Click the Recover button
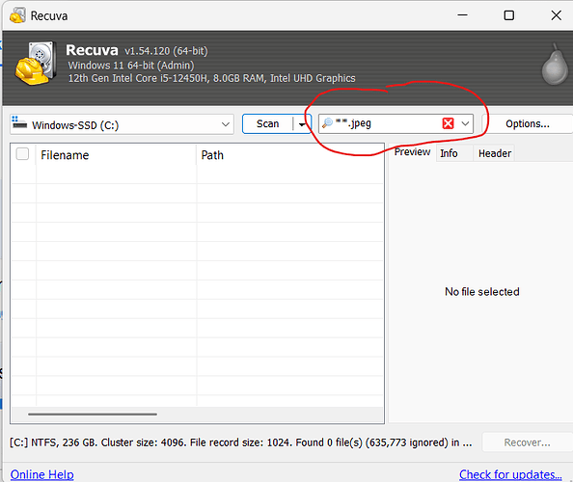Image resolution: width=573 pixels, height=482 pixels. pos(527,442)
